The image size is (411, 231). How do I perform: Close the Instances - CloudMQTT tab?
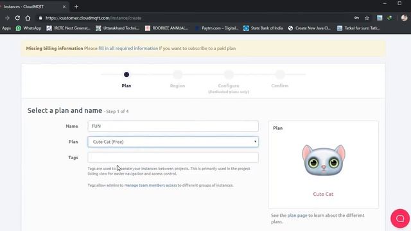pyautogui.click(x=64, y=7)
